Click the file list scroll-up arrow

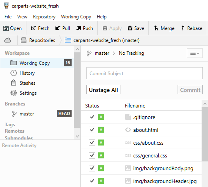[x=205, y=104]
